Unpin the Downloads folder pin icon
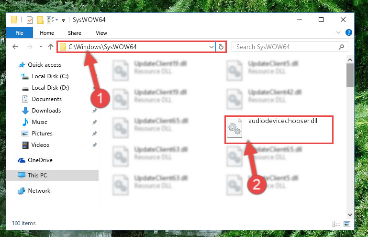 pos(94,111)
